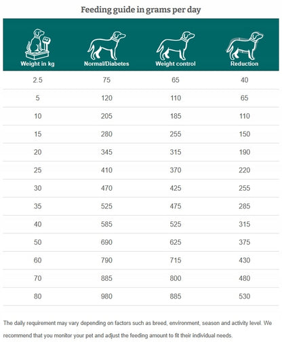Select the 'Weight in kg' column header

(37, 64)
